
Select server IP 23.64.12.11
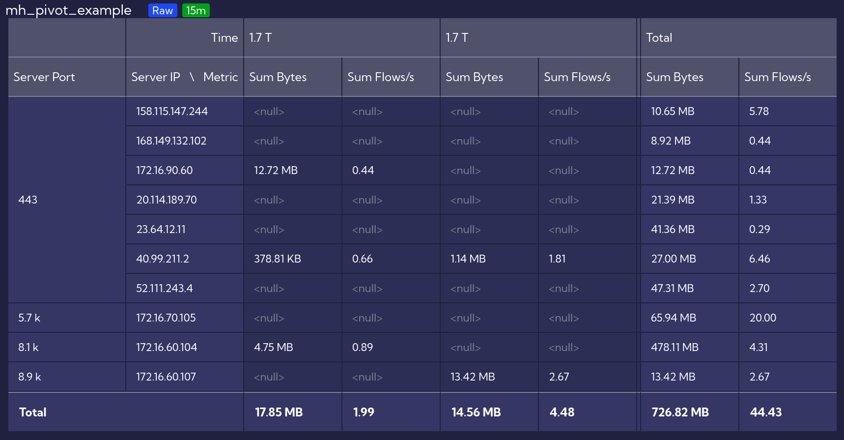(161, 230)
